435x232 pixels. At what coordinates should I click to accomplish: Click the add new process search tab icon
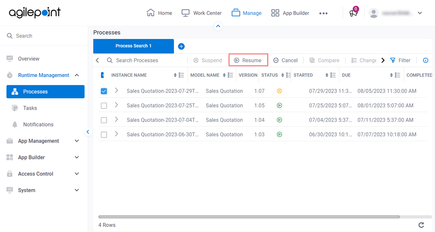tap(181, 46)
